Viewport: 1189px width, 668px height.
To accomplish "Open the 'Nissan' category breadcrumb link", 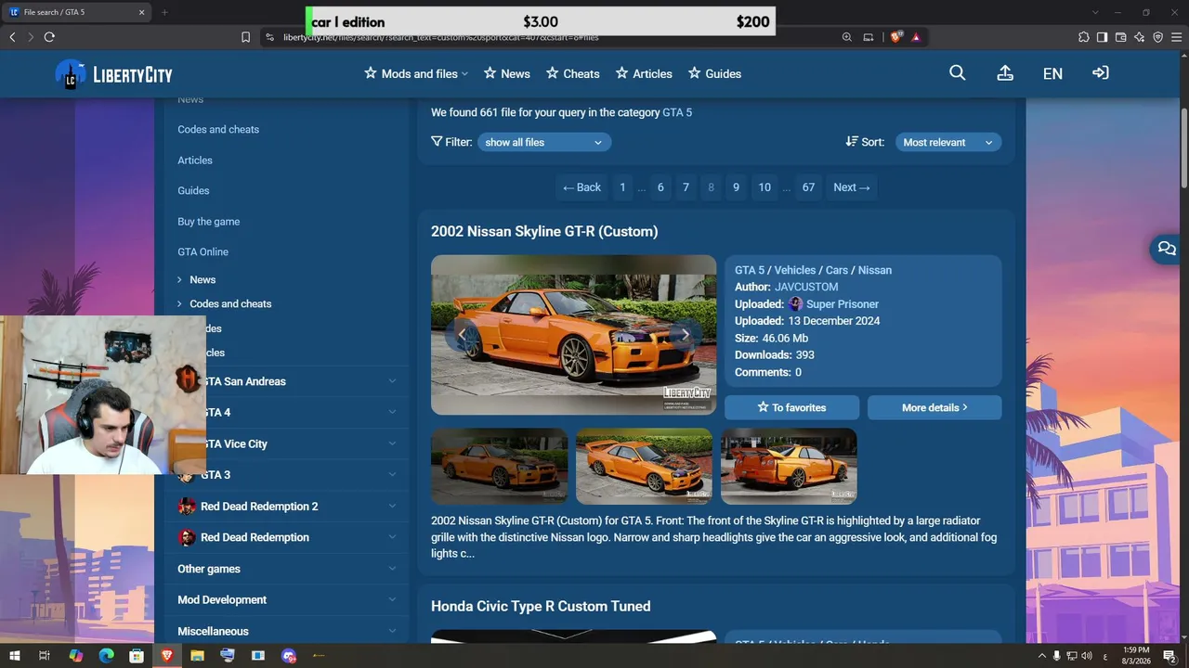I will pyautogui.click(x=875, y=270).
